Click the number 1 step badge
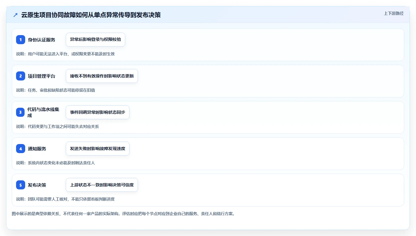The image size is (416, 236). click(x=21, y=40)
